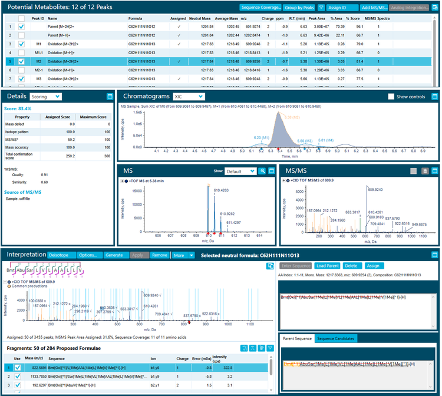Open the XIC dropdown in Chromatograms
Screen dimensions: 442x396
(x=192, y=96)
